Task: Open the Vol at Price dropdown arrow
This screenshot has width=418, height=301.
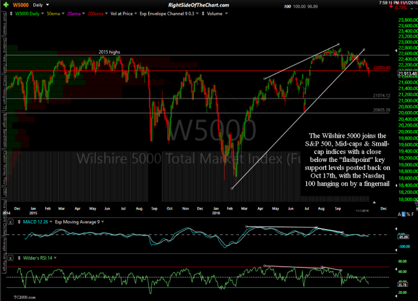Action: [135, 14]
